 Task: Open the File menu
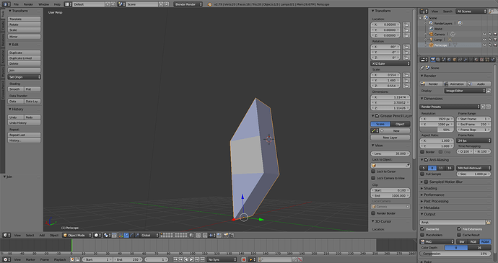16,4
